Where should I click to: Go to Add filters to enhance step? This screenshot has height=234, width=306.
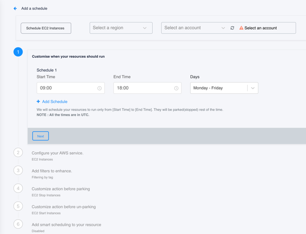click(52, 171)
